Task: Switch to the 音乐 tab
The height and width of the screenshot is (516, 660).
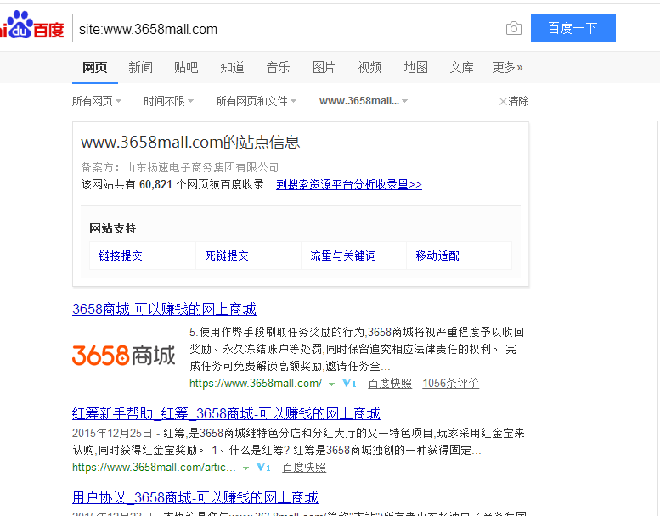Action: pyautogui.click(x=278, y=67)
